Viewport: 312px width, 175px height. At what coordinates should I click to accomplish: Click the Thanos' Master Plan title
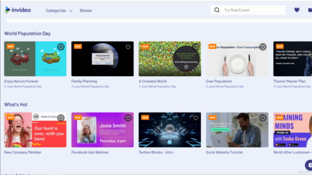click(x=289, y=81)
